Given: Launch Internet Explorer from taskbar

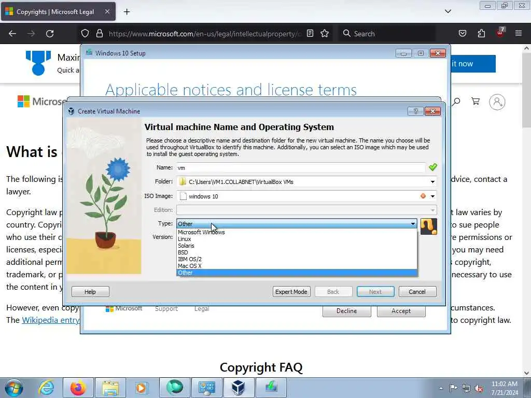Looking at the screenshot, I should pos(46,388).
